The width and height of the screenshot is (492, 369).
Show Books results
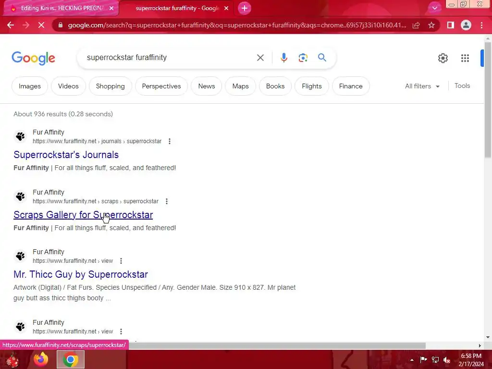coord(275,86)
